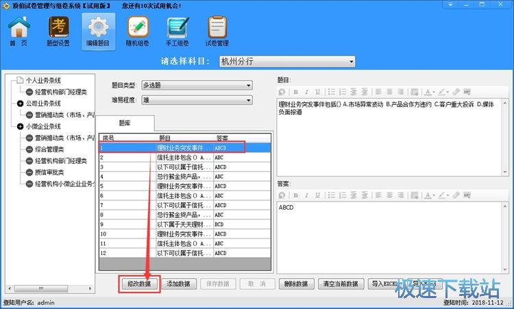This screenshot has width=514, height=309.
Task: Select 综合管理类 tree item
Action: click(49, 149)
